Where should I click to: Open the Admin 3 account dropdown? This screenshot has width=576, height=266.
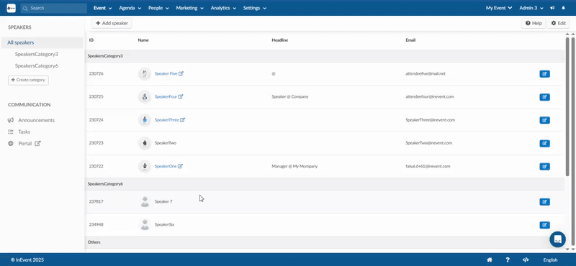(532, 8)
